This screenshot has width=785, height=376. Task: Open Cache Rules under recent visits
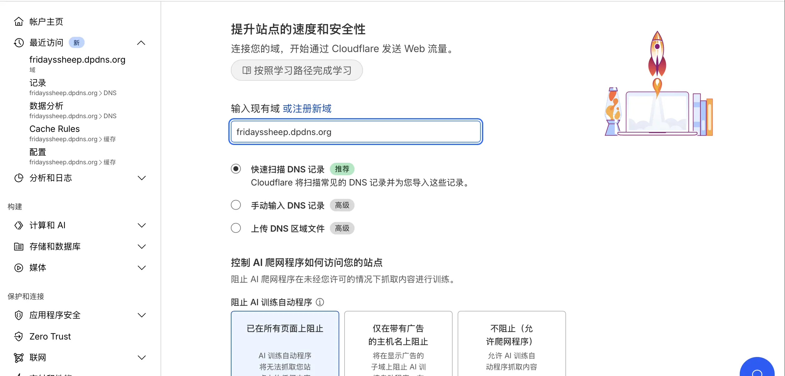54,129
